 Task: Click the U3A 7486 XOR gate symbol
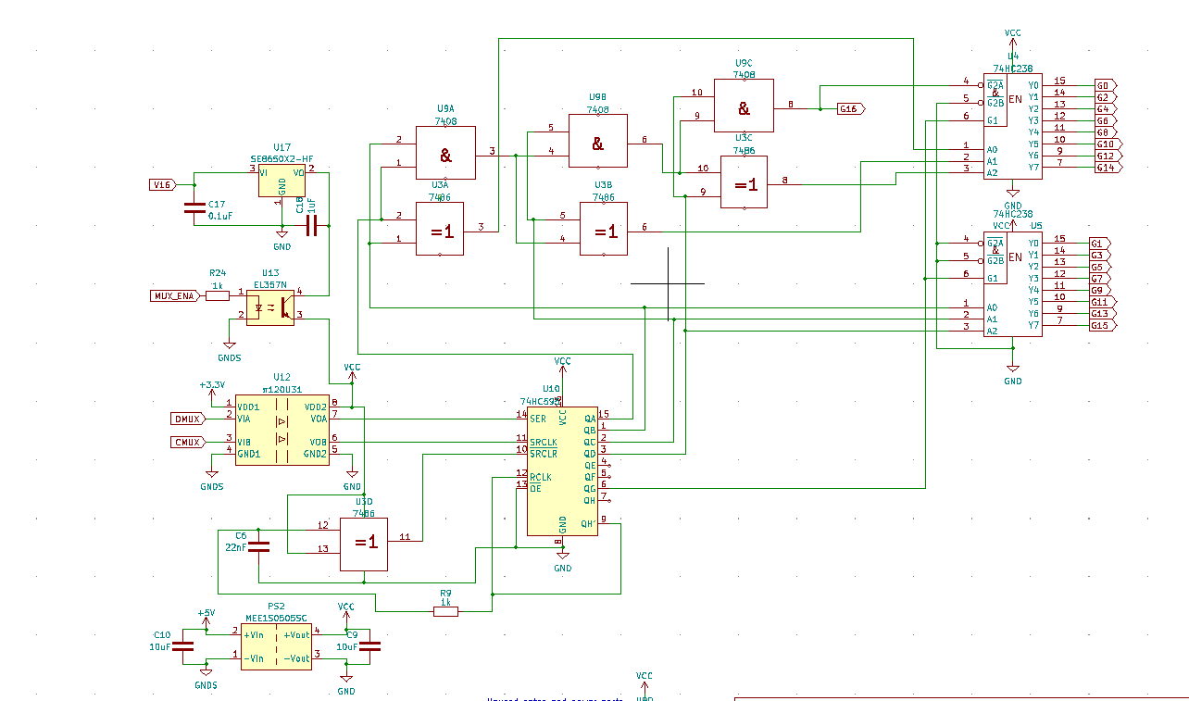[x=445, y=229]
